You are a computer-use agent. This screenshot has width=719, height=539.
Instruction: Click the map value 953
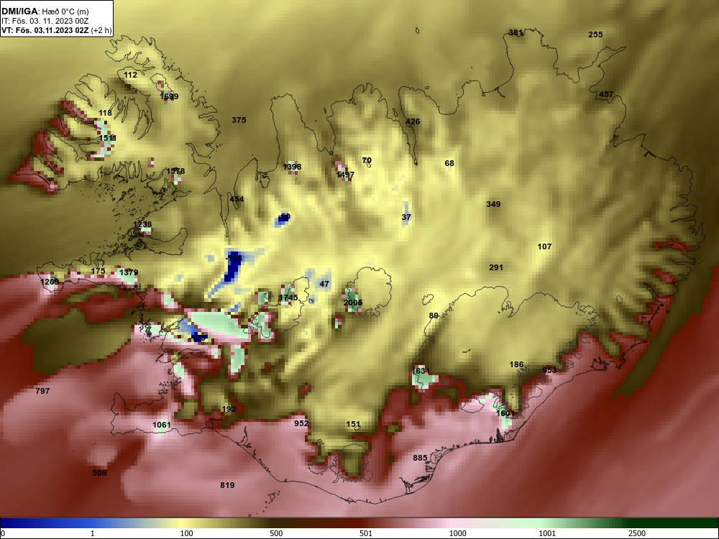click(549, 370)
